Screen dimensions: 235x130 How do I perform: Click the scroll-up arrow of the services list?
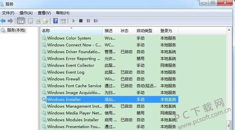coord(229,30)
